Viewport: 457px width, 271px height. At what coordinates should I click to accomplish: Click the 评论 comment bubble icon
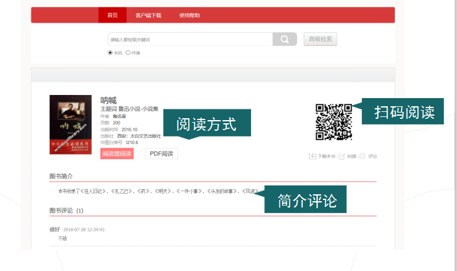click(x=363, y=156)
